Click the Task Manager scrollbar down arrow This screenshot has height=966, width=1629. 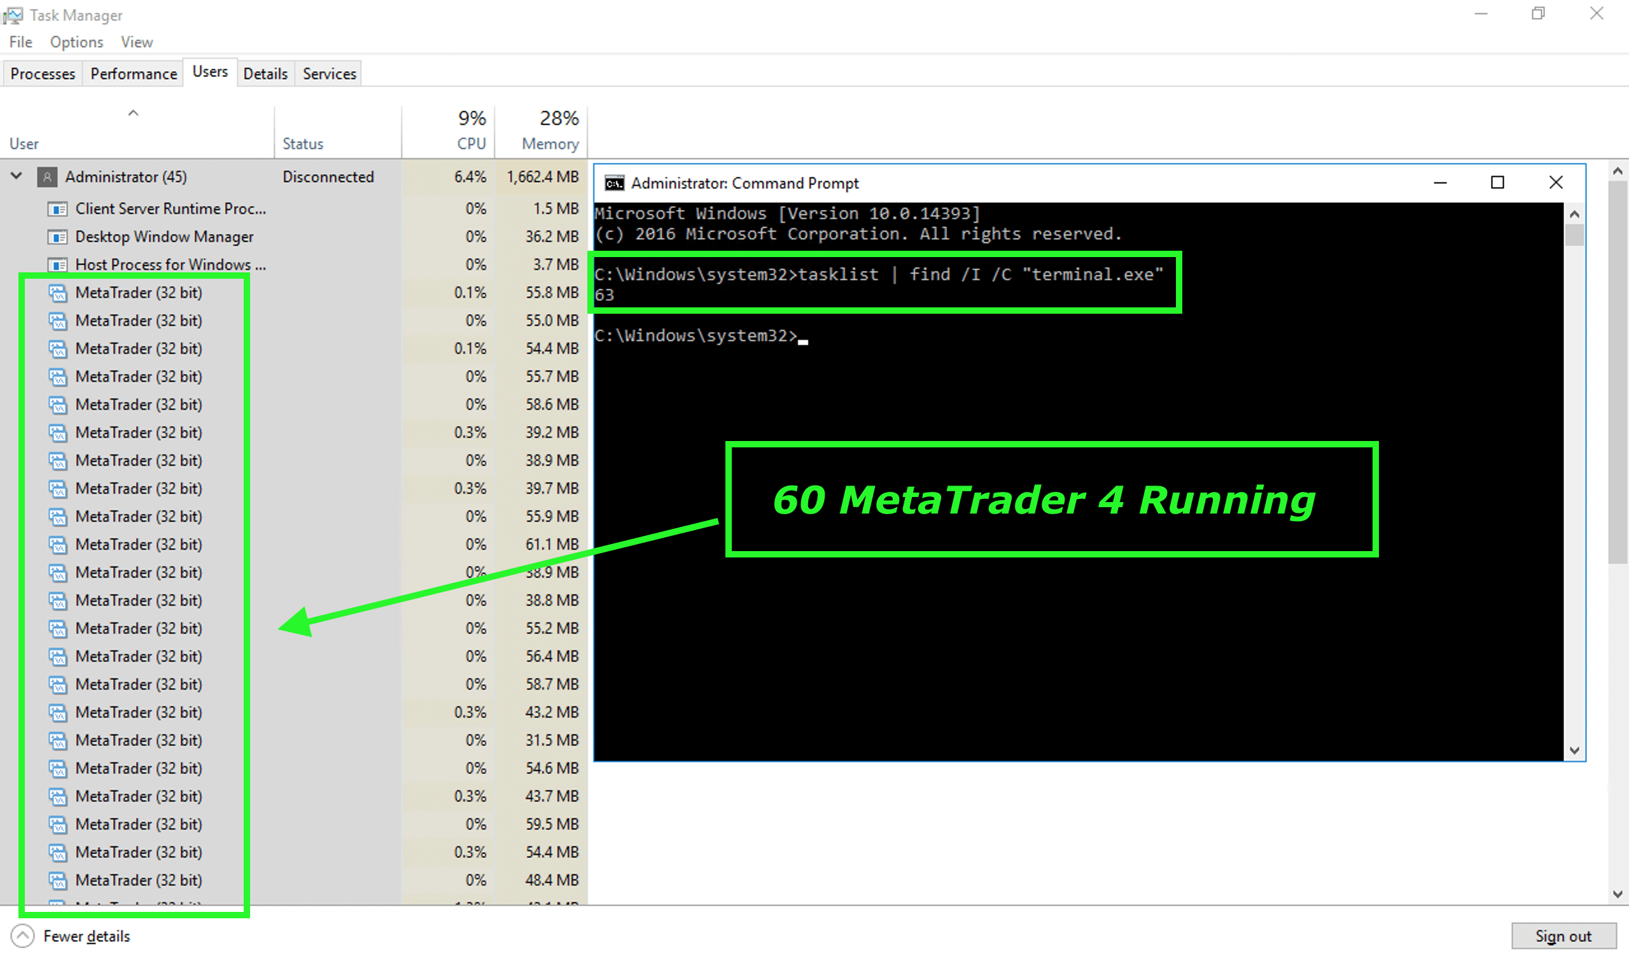1618,894
